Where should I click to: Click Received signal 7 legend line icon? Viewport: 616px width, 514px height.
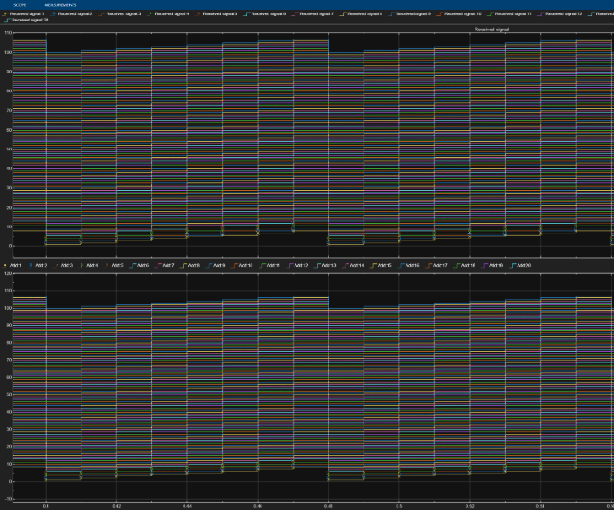296,14
